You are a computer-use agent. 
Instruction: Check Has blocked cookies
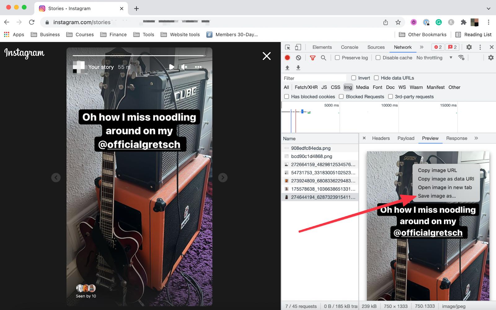tap(287, 97)
